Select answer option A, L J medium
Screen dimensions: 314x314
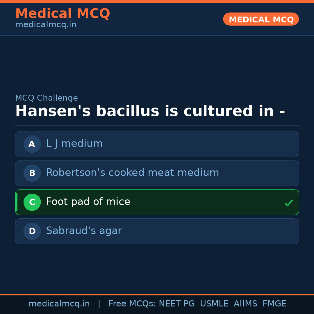point(157,144)
